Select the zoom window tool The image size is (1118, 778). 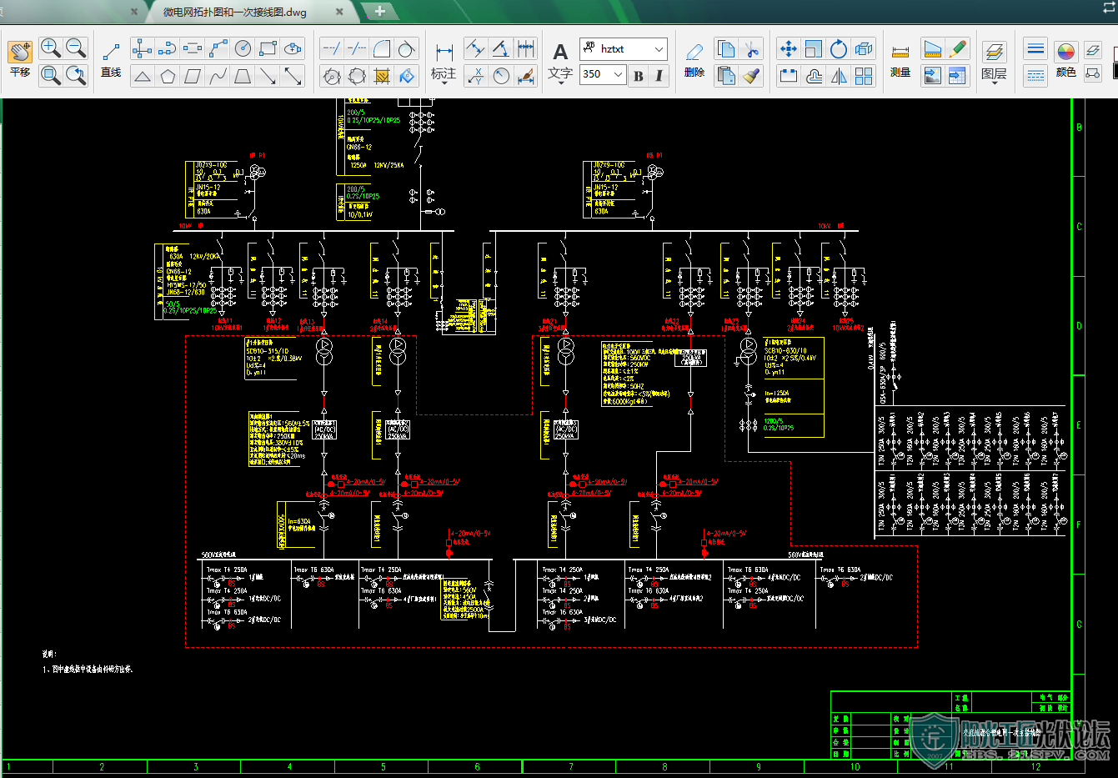click(50, 76)
